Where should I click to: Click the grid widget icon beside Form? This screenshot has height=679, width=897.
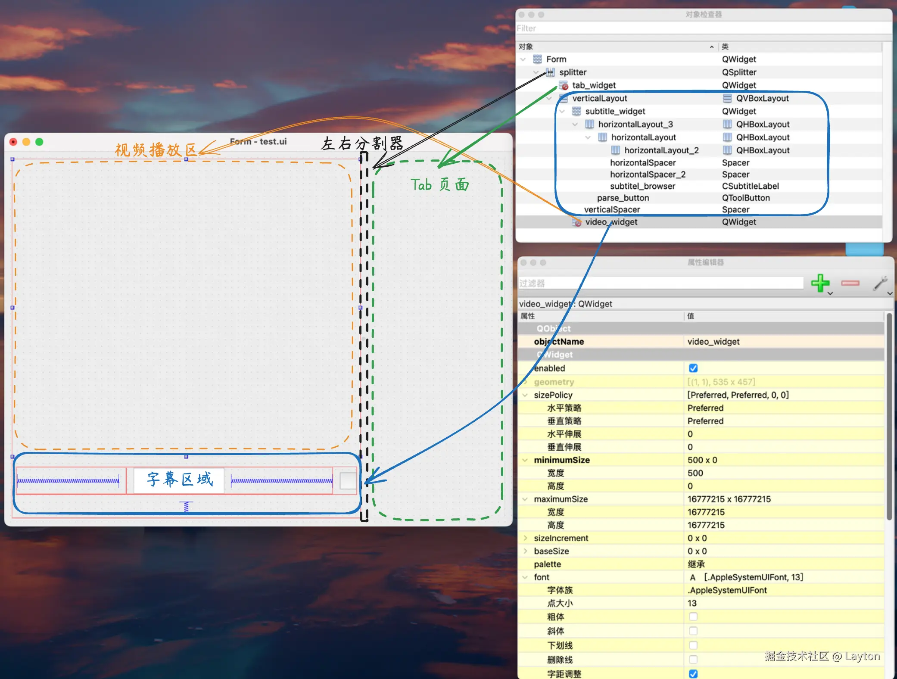(x=537, y=59)
